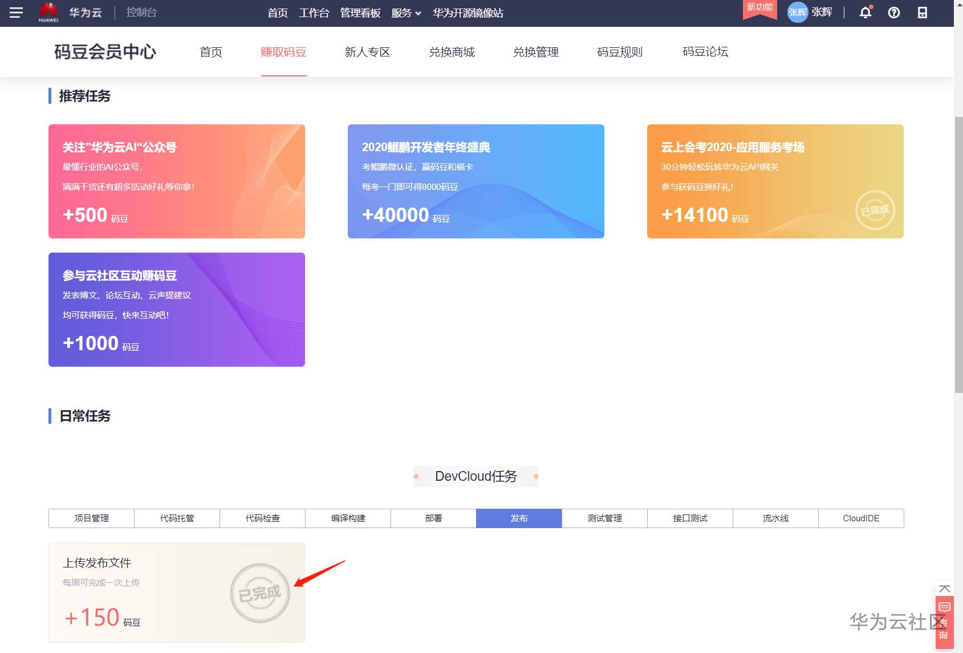
Task: Click the Huawei logo icon
Action: (48, 12)
